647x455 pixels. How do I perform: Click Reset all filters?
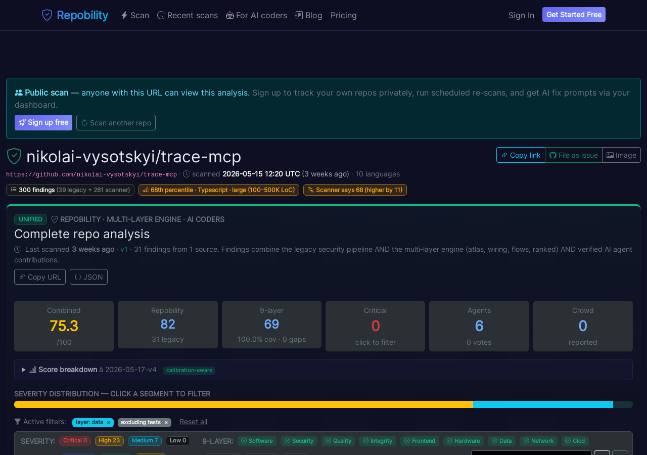(193, 422)
